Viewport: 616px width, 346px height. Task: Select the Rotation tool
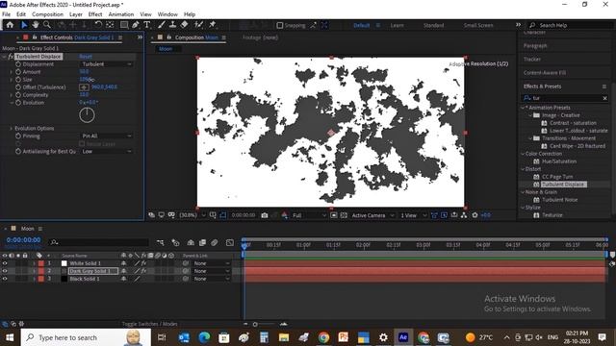[x=98, y=25]
